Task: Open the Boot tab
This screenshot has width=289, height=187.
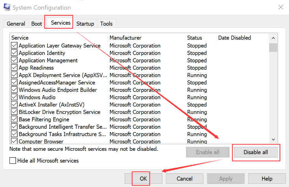Action: [37, 24]
